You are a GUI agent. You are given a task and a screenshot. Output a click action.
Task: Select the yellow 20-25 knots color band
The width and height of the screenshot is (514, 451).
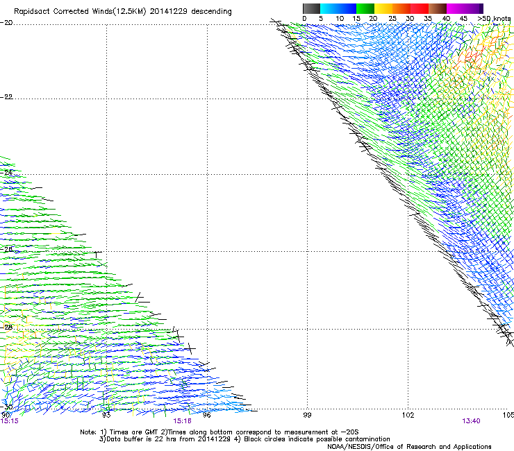383,8
